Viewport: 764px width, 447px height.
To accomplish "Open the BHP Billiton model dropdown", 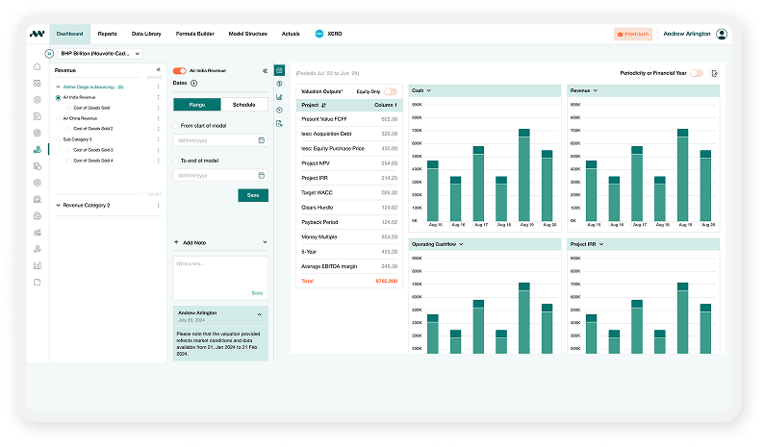I will [96, 54].
